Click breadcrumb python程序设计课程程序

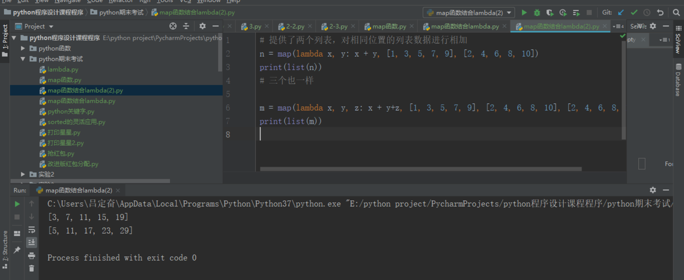(44, 12)
